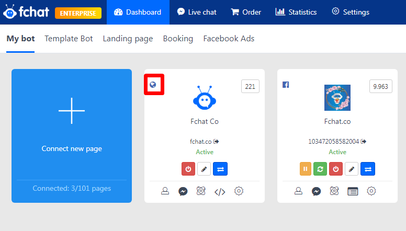The width and height of the screenshot is (406, 231).
Task: Open the user icon on Fchat Co card
Action: (165, 191)
